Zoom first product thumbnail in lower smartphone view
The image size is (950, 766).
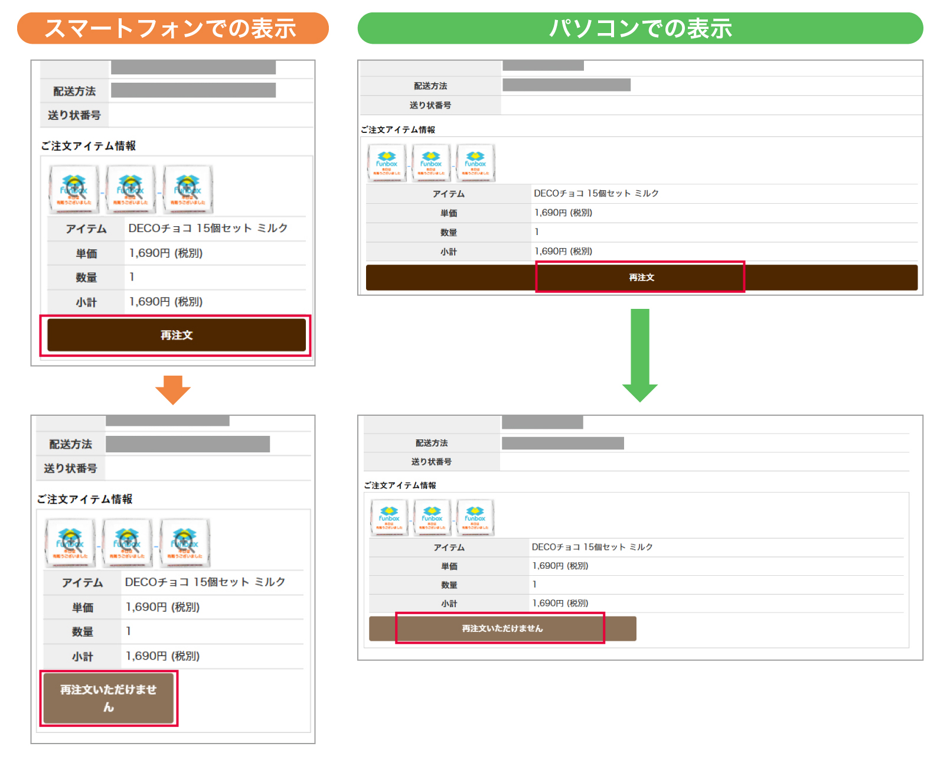[70, 543]
